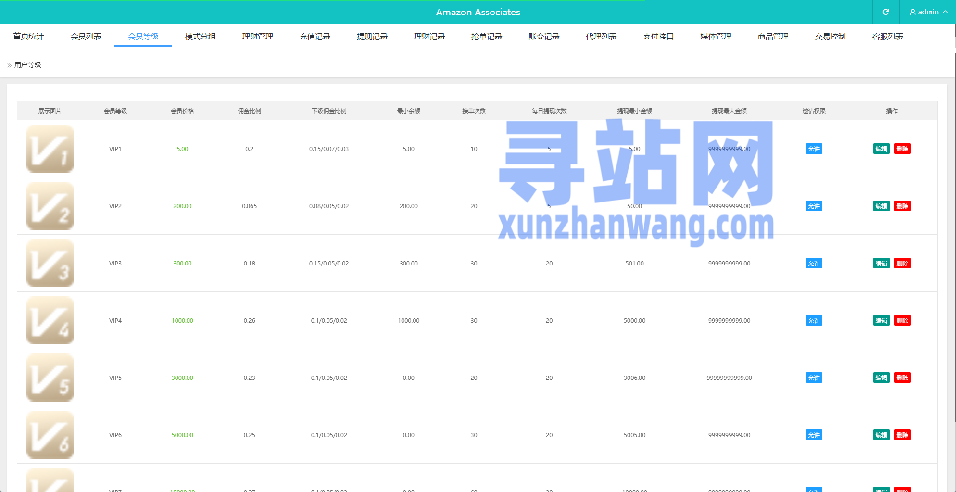Click the VIP1 price 5.00 value

(182, 149)
